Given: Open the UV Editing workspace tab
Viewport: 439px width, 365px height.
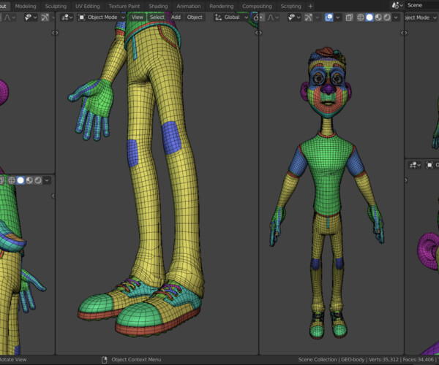Looking at the screenshot, I should [x=87, y=6].
